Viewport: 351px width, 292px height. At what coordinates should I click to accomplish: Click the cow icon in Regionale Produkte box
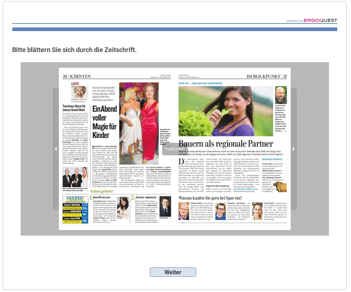280,187
